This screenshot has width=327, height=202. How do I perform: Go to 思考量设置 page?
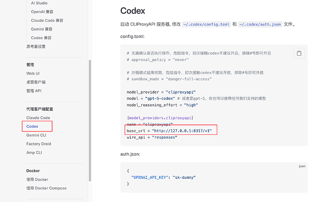point(36,46)
